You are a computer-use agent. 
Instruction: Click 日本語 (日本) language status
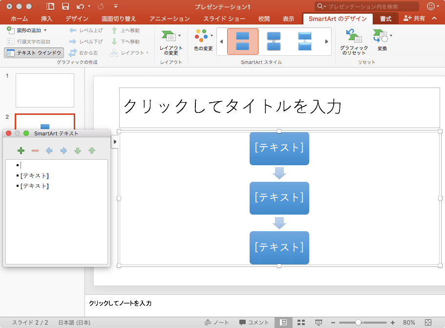click(74, 322)
